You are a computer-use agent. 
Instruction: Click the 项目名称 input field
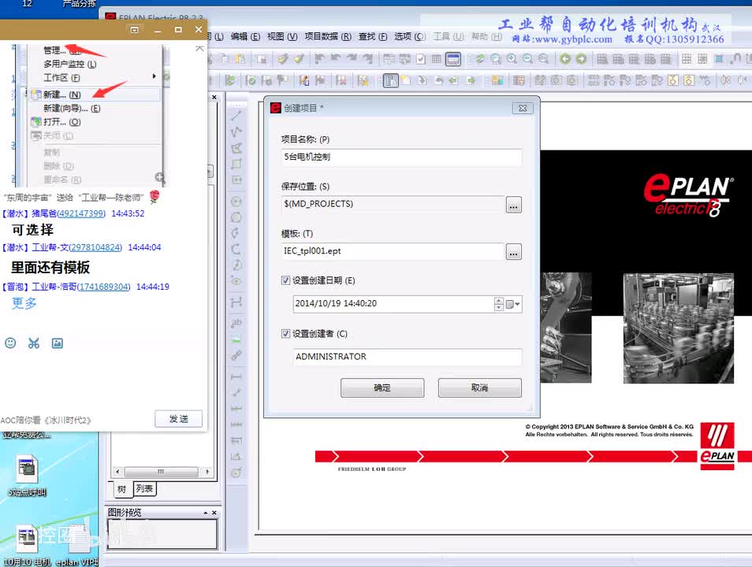[x=401, y=157]
